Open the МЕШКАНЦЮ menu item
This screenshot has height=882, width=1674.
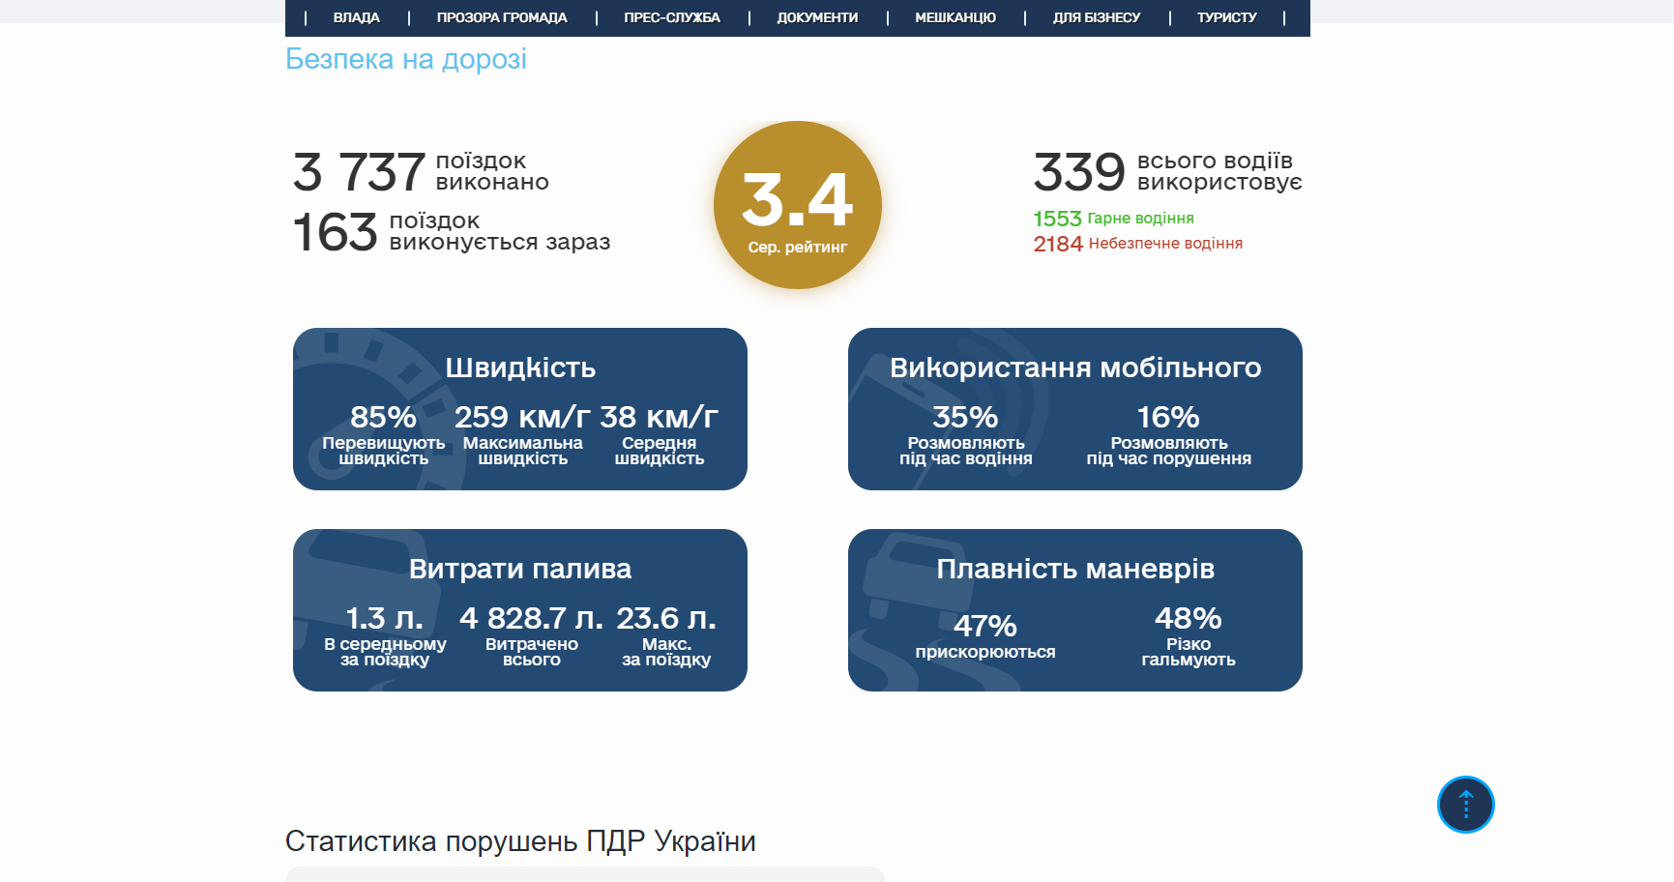pyautogui.click(x=955, y=17)
